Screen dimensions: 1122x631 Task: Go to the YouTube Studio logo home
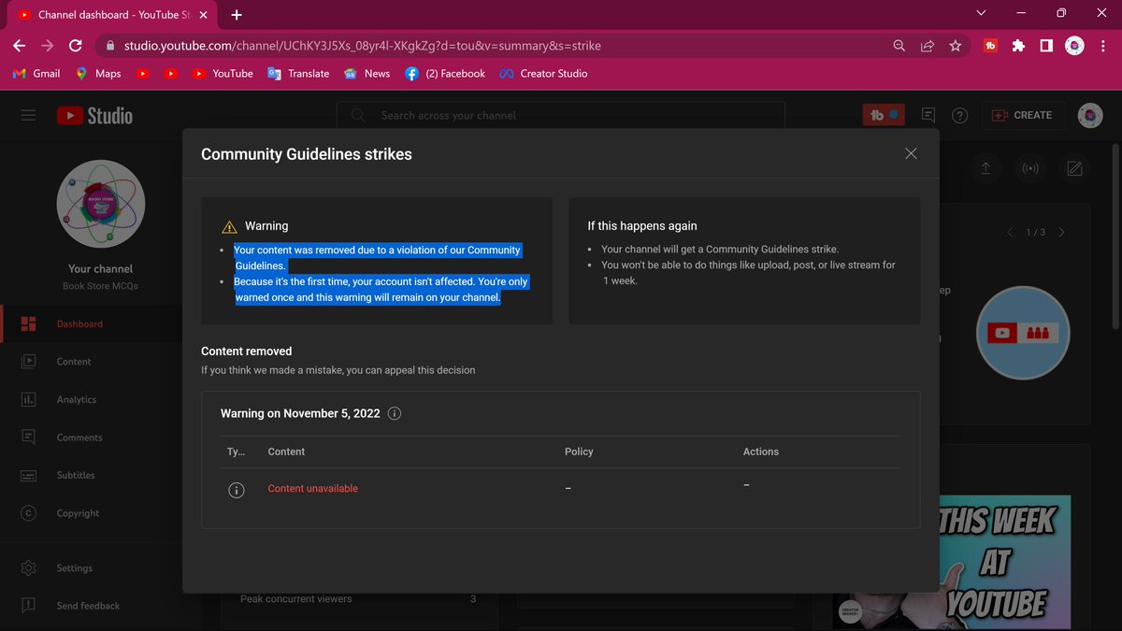click(x=94, y=115)
